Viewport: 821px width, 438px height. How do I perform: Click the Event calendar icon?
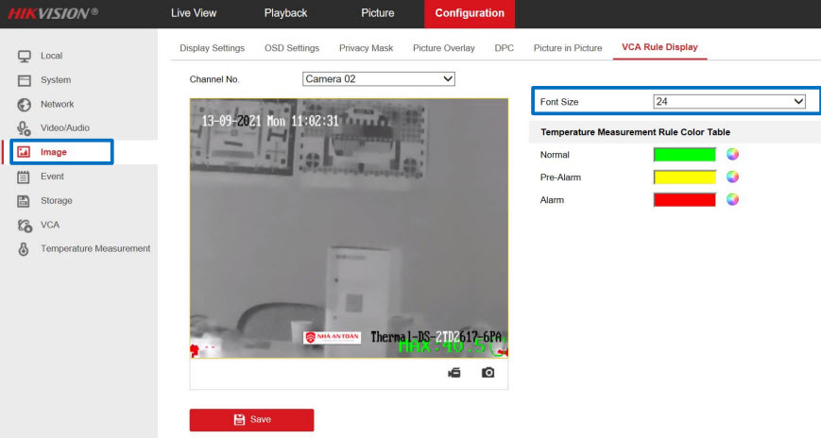point(26,177)
